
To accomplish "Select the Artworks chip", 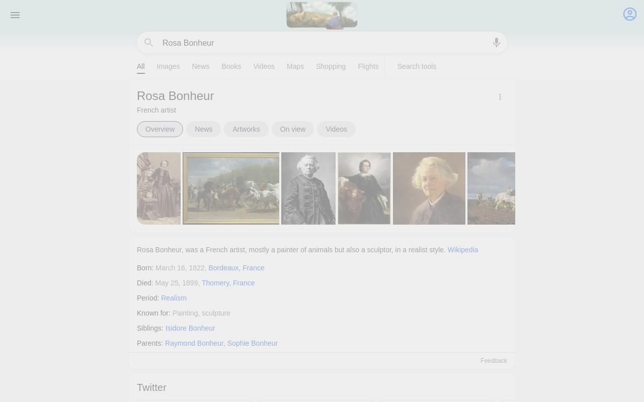I will (x=246, y=129).
